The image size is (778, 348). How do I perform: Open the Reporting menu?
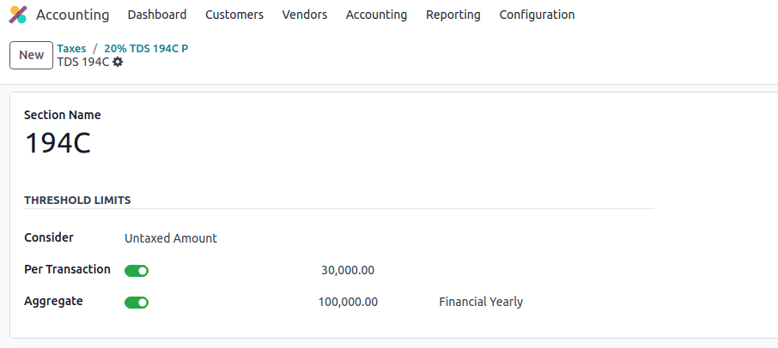(453, 15)
